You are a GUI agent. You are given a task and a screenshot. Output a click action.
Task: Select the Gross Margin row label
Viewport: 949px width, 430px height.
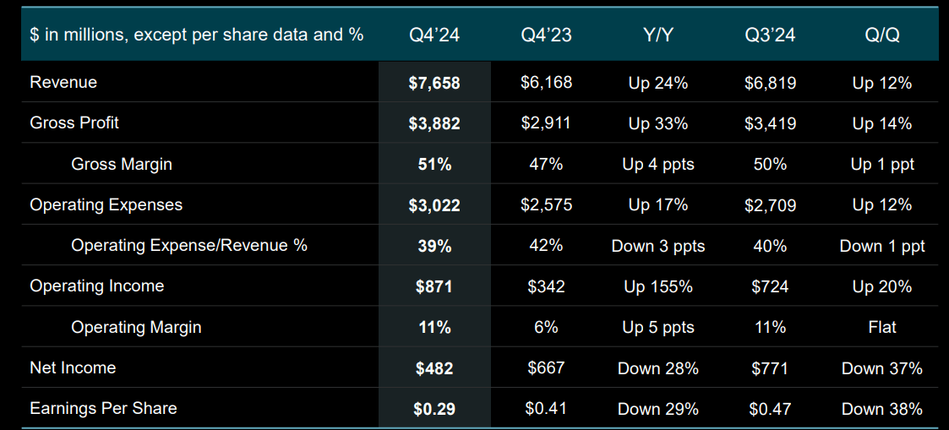pos(122,164)
